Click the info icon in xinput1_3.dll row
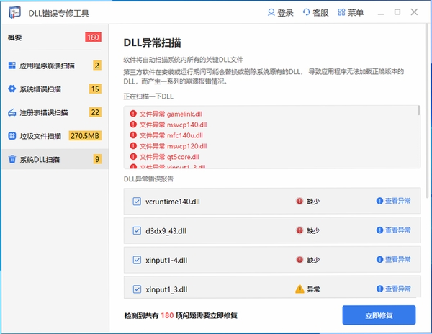Image resolution: width=432 pixels, height=334 pixels. coord(379,289)
